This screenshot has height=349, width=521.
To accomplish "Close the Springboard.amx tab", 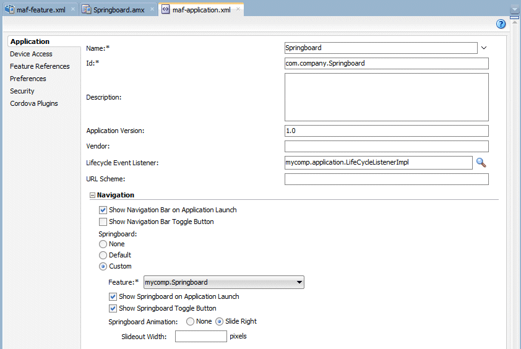I will click(152, 9).
